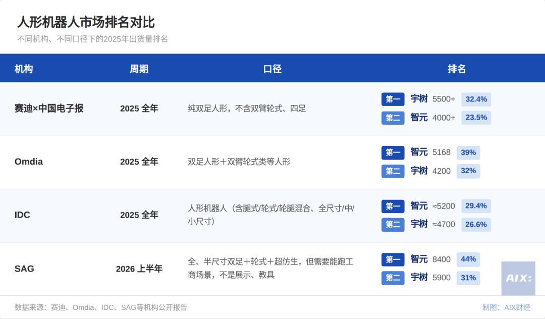Screen dimensions: 545x319
Task: Click the 29.4% share pill
Action: click(x=476, y=206)
